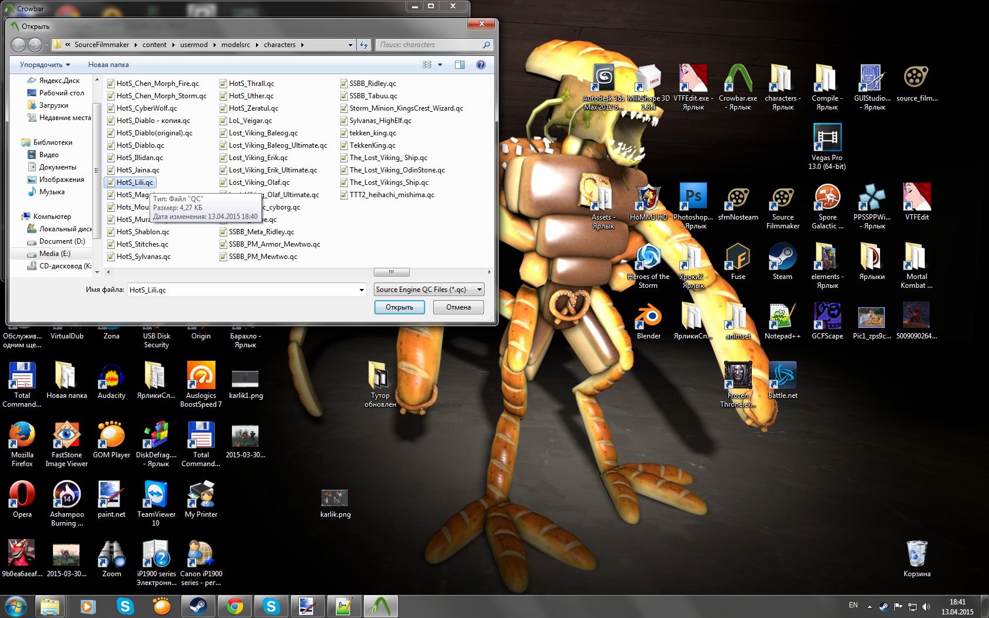Create a new folder with Новая папка
989x618 pixels.
tap(108, 65)
